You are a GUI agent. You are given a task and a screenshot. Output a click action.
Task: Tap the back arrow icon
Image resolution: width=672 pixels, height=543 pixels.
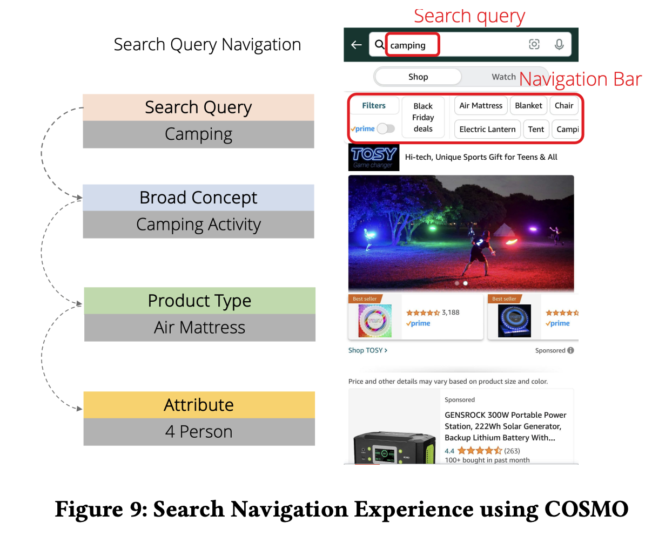click(x=356, y=45)
